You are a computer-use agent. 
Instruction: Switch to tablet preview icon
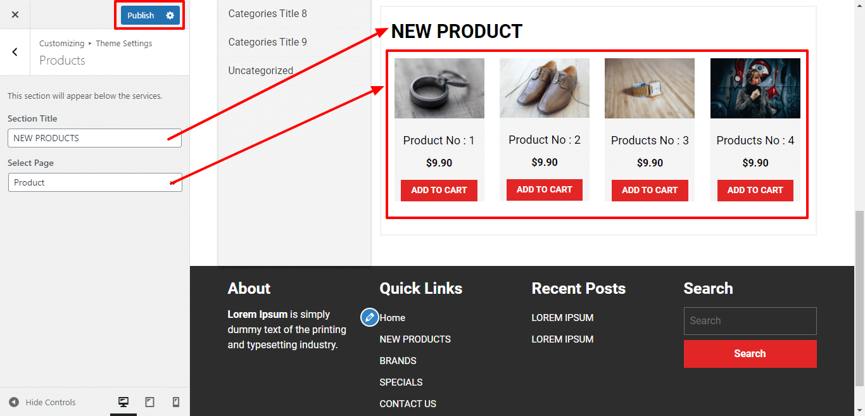149,402
